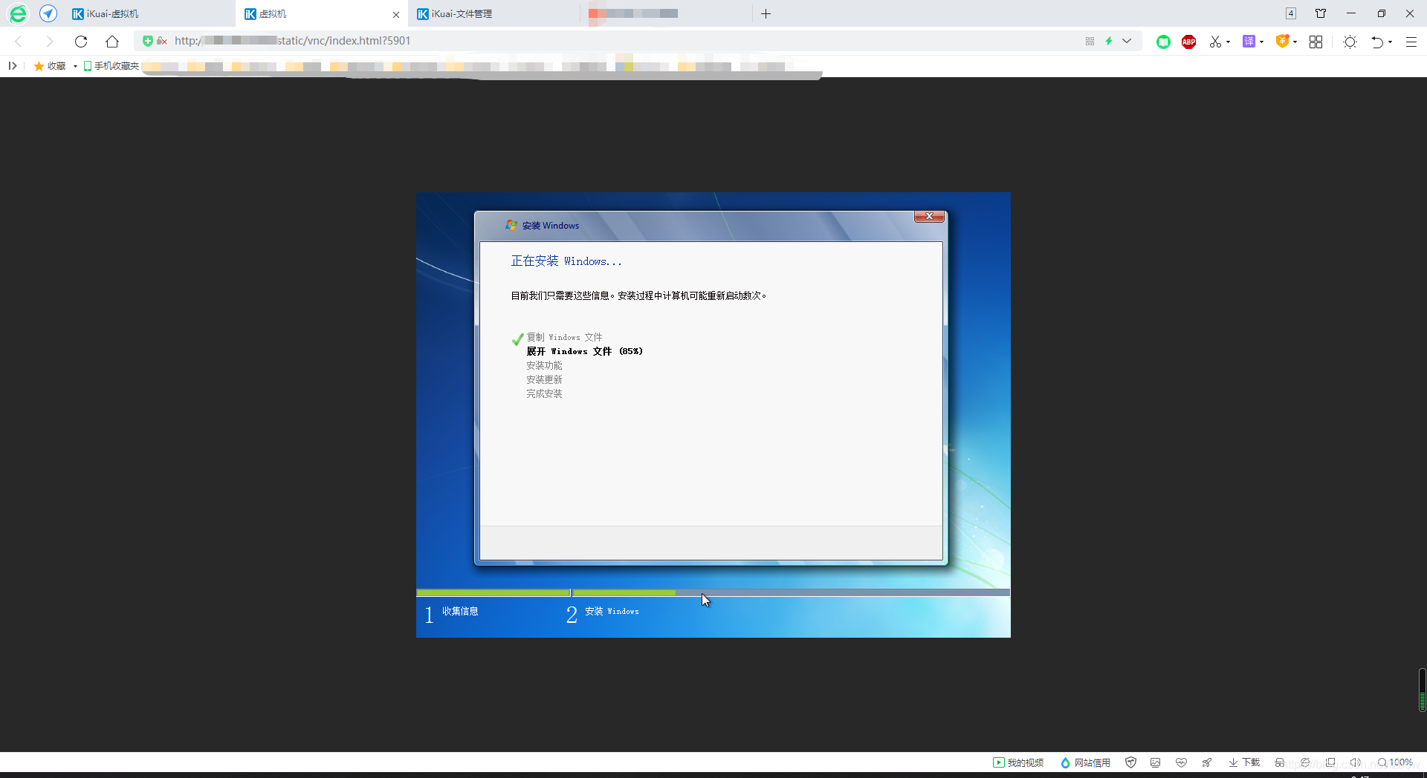Open the screenshot tool dropdown arrow

coord(1228,42)
